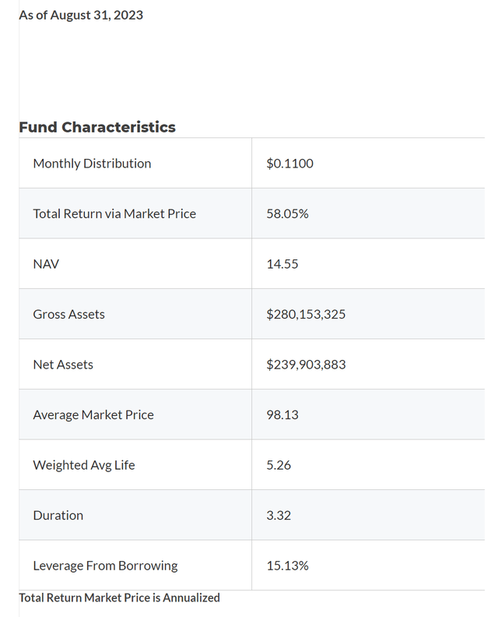The height and width of the screenshot is (617, 498).
Task: Select the $0.1100 distribution value
Action: click(289, 164)
